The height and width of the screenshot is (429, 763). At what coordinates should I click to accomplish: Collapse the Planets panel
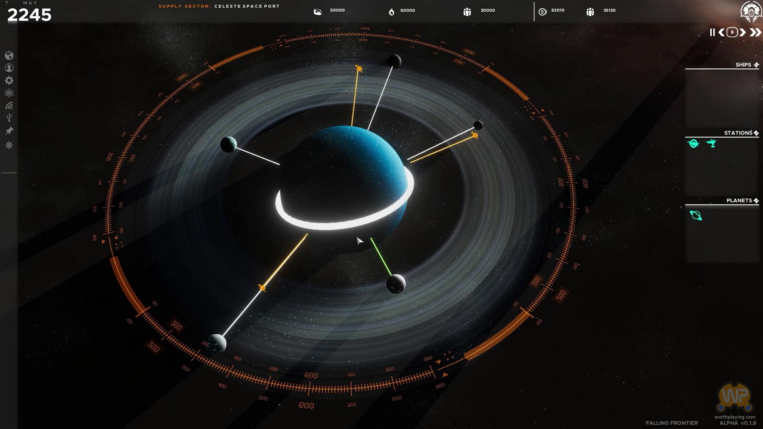pyautogui.click(x=756, y=201)
